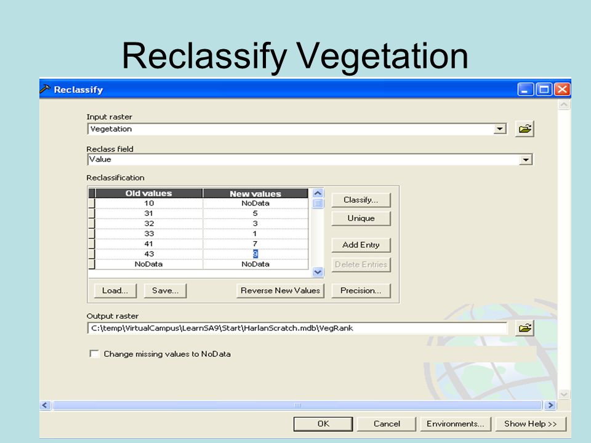This screenshot has height=443, width=591.
Task: Open the Reclass field dropdown arrow
Action: pyautogui.click(x=525, y=160)
